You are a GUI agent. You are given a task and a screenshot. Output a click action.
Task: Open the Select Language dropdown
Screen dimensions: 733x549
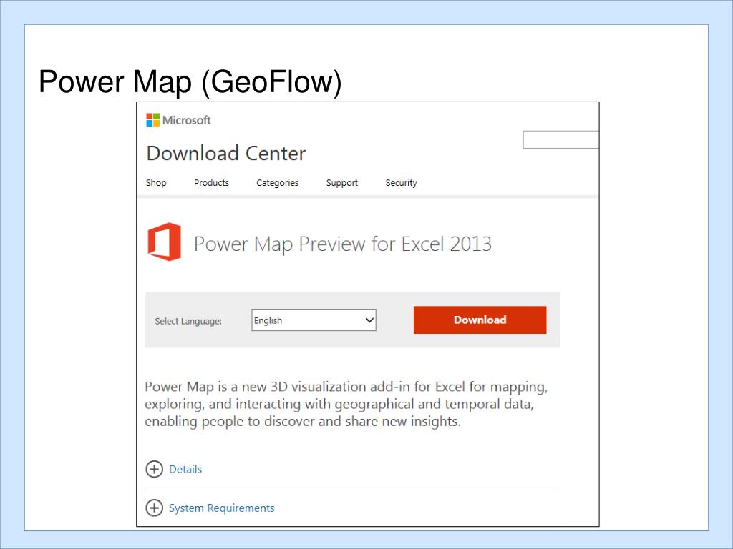pos(314,320)
